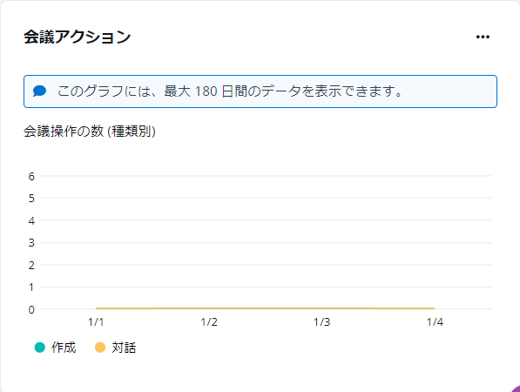The height and width of the screenshot is (392, 520).
Task: Open the three-dot more options menu
Action: tap(483, 37)
